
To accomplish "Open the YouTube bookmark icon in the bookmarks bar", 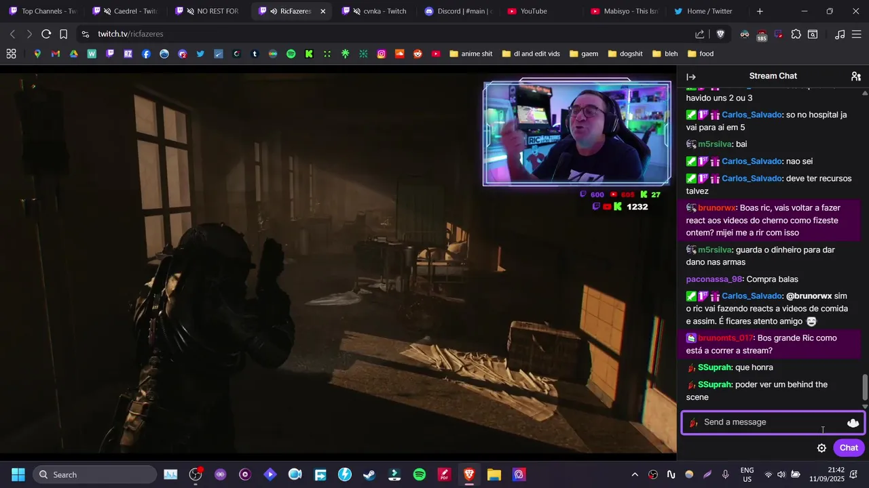I will tap(436, 54).
